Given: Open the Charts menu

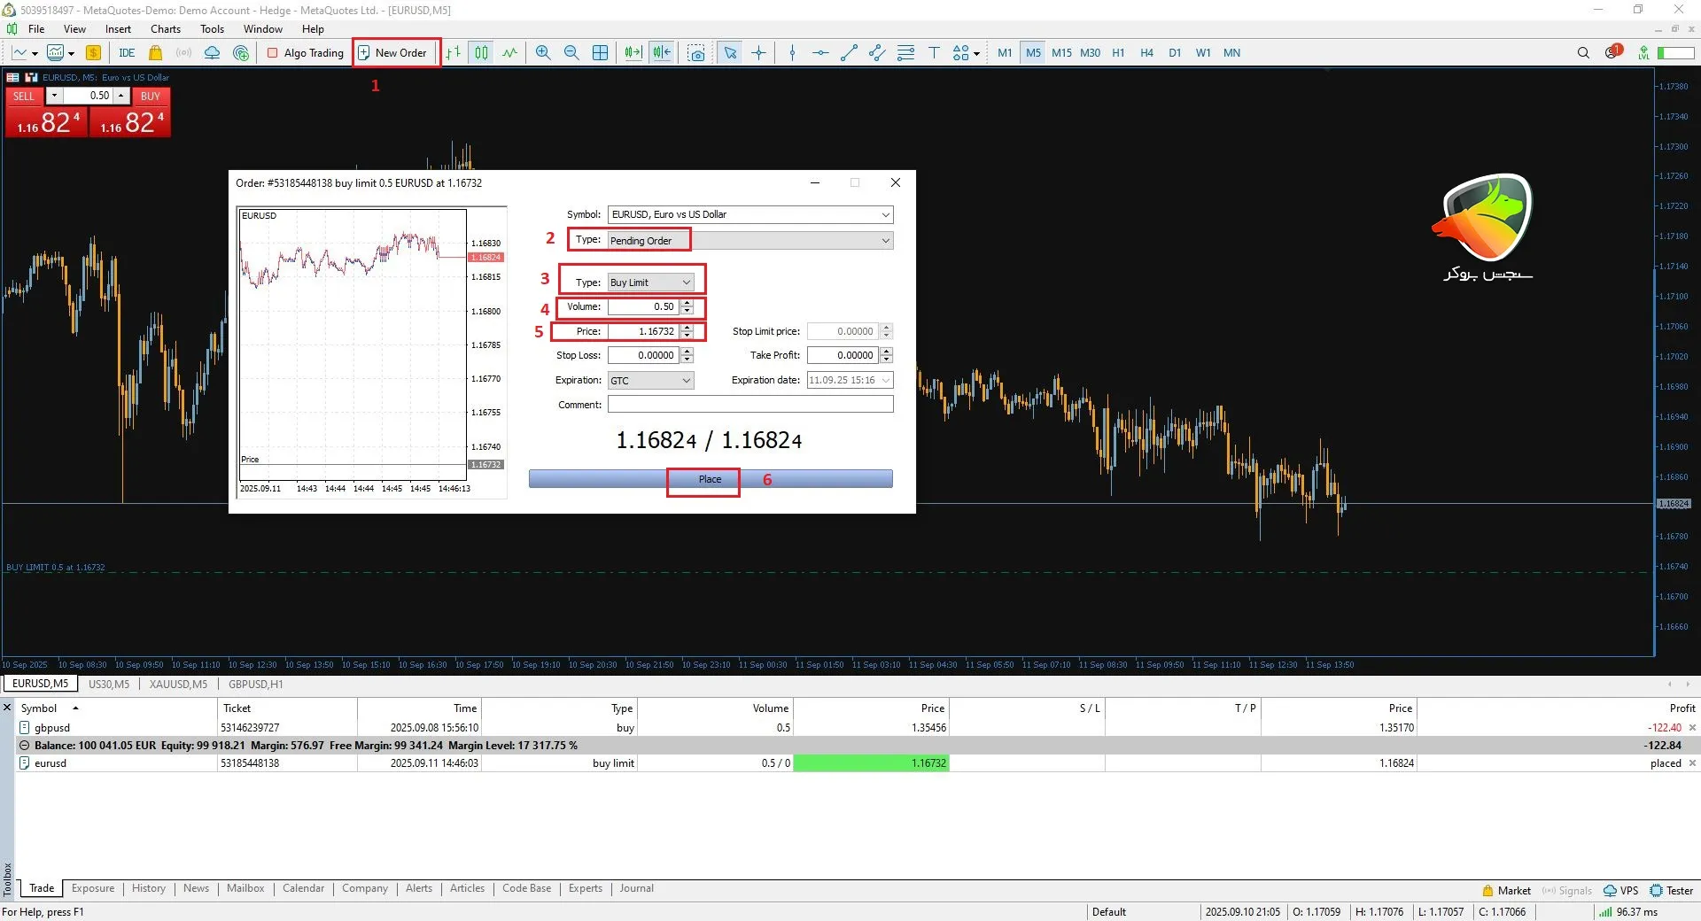Looking at the screenshot, I should (x=166, y=29).
